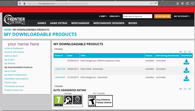Viewport: 195px width, 111px height.
Task: Click the date 01/04/2015 cell
Action: (x=73, y=77)
